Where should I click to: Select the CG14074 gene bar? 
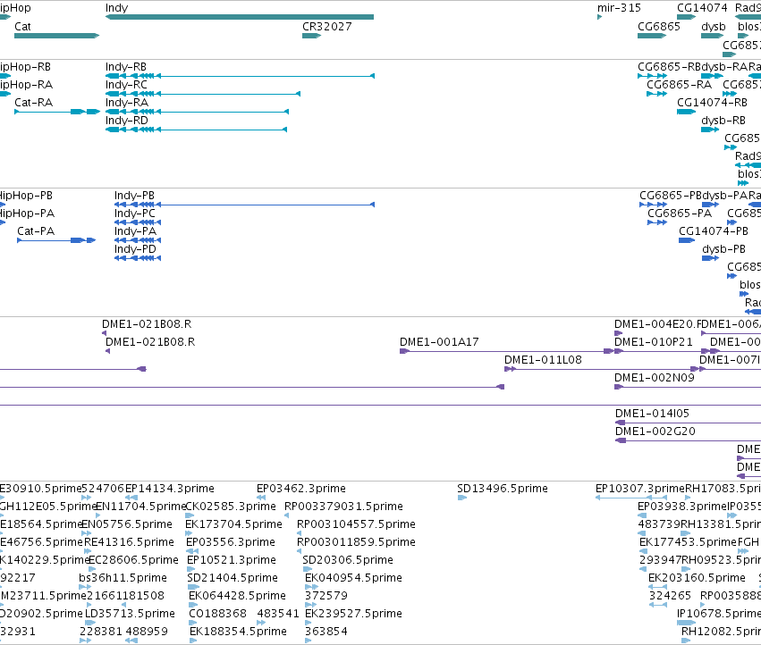686,17
